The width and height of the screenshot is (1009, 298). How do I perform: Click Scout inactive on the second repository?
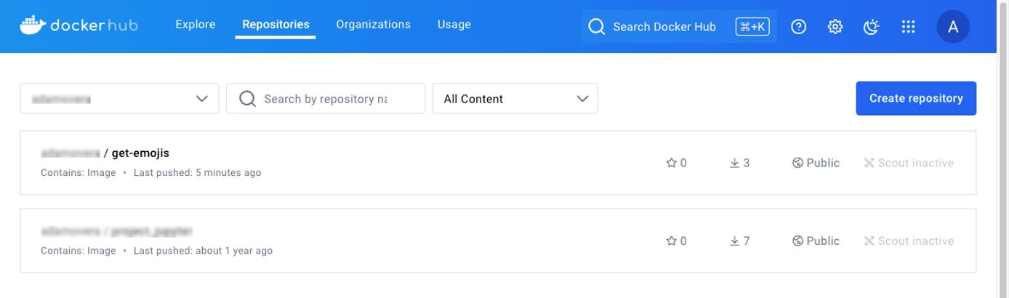point(909,241)
